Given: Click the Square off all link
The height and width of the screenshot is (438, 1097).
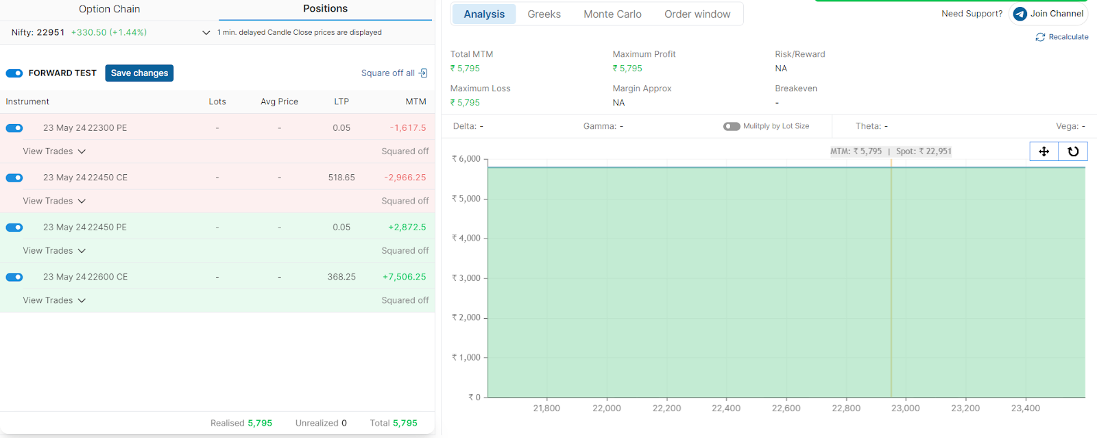Looking at the screenshot, I should pos(388,73).
